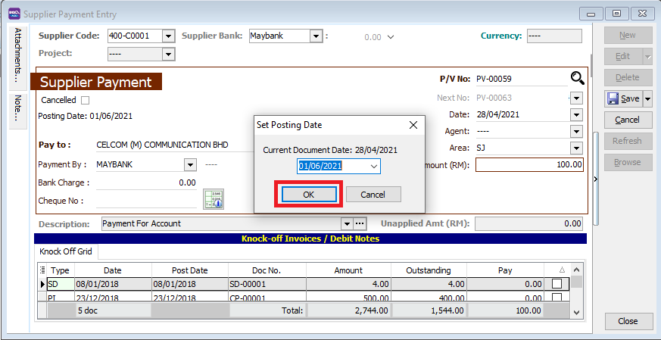Screen dimensions: 661x340
Task: Click the Unapplied Amt field showing 0.00
Action: (x=528, y=223)
